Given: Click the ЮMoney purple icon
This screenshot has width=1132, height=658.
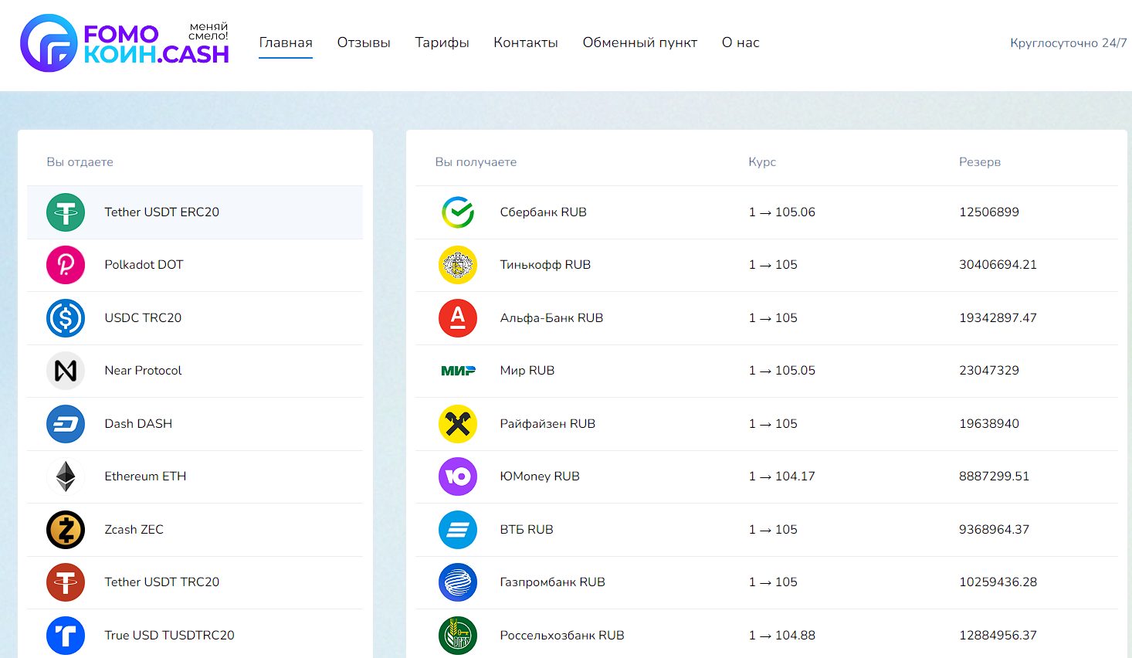Looking at the screenshot, I should tap(458, 477).
